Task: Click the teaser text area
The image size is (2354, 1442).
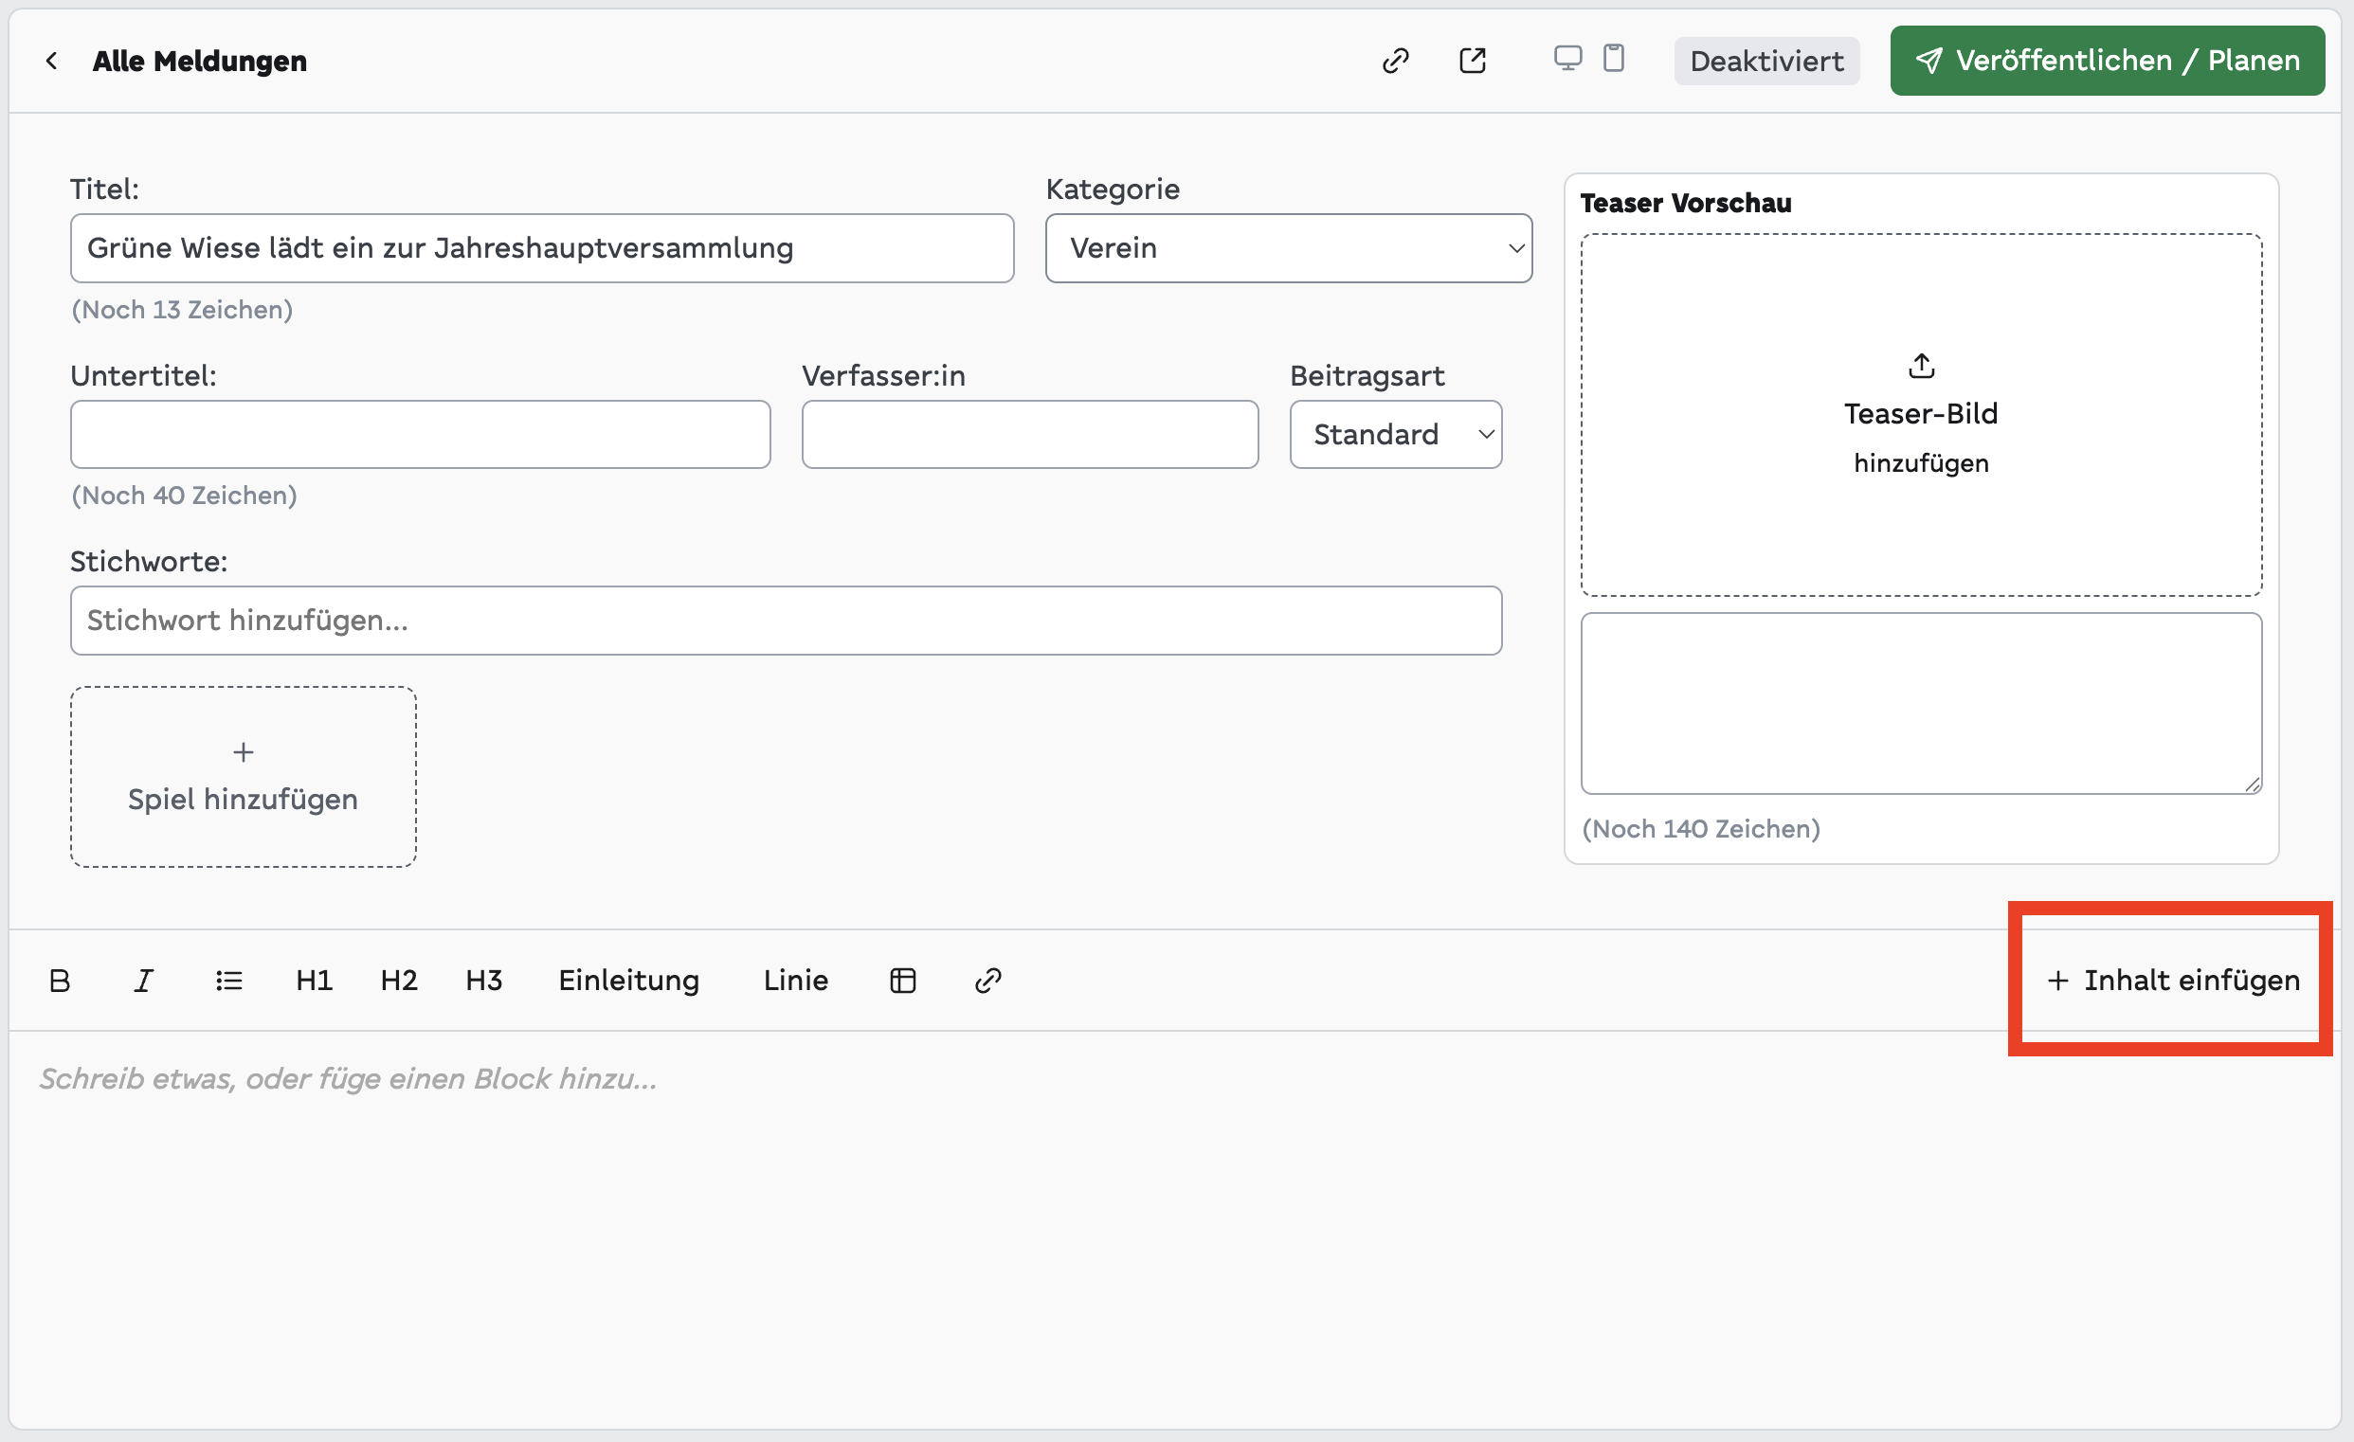Action: [1921, 704]
